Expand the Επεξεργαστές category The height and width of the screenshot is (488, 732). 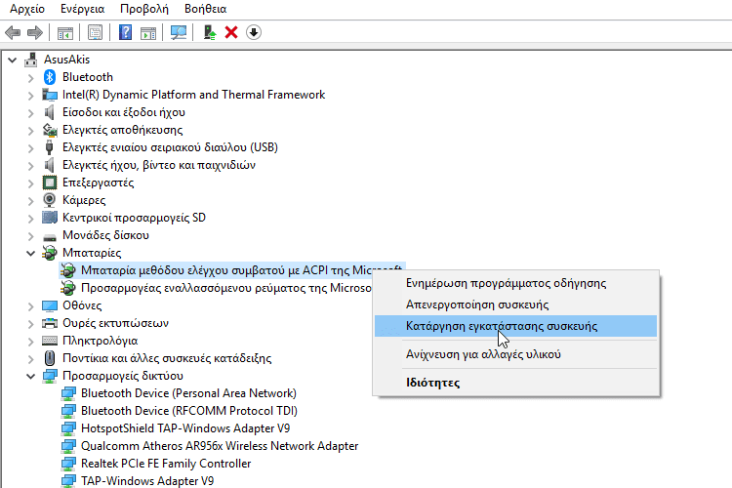(x=31, y=183)
